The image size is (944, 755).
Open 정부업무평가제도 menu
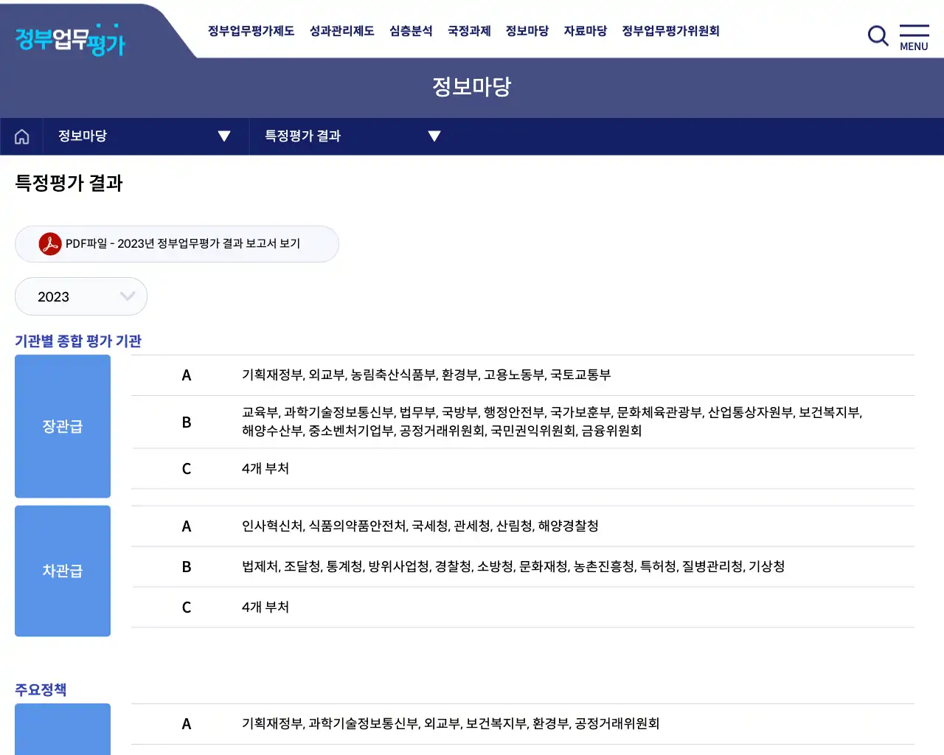coord(251,31)
